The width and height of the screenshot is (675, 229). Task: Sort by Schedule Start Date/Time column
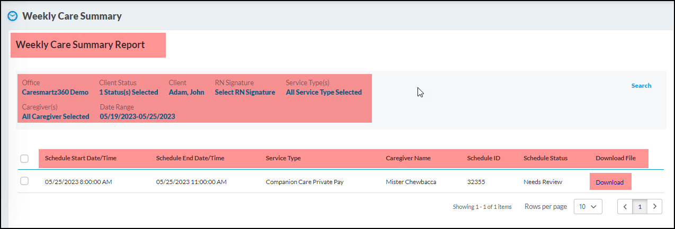[x=81, y=158]
